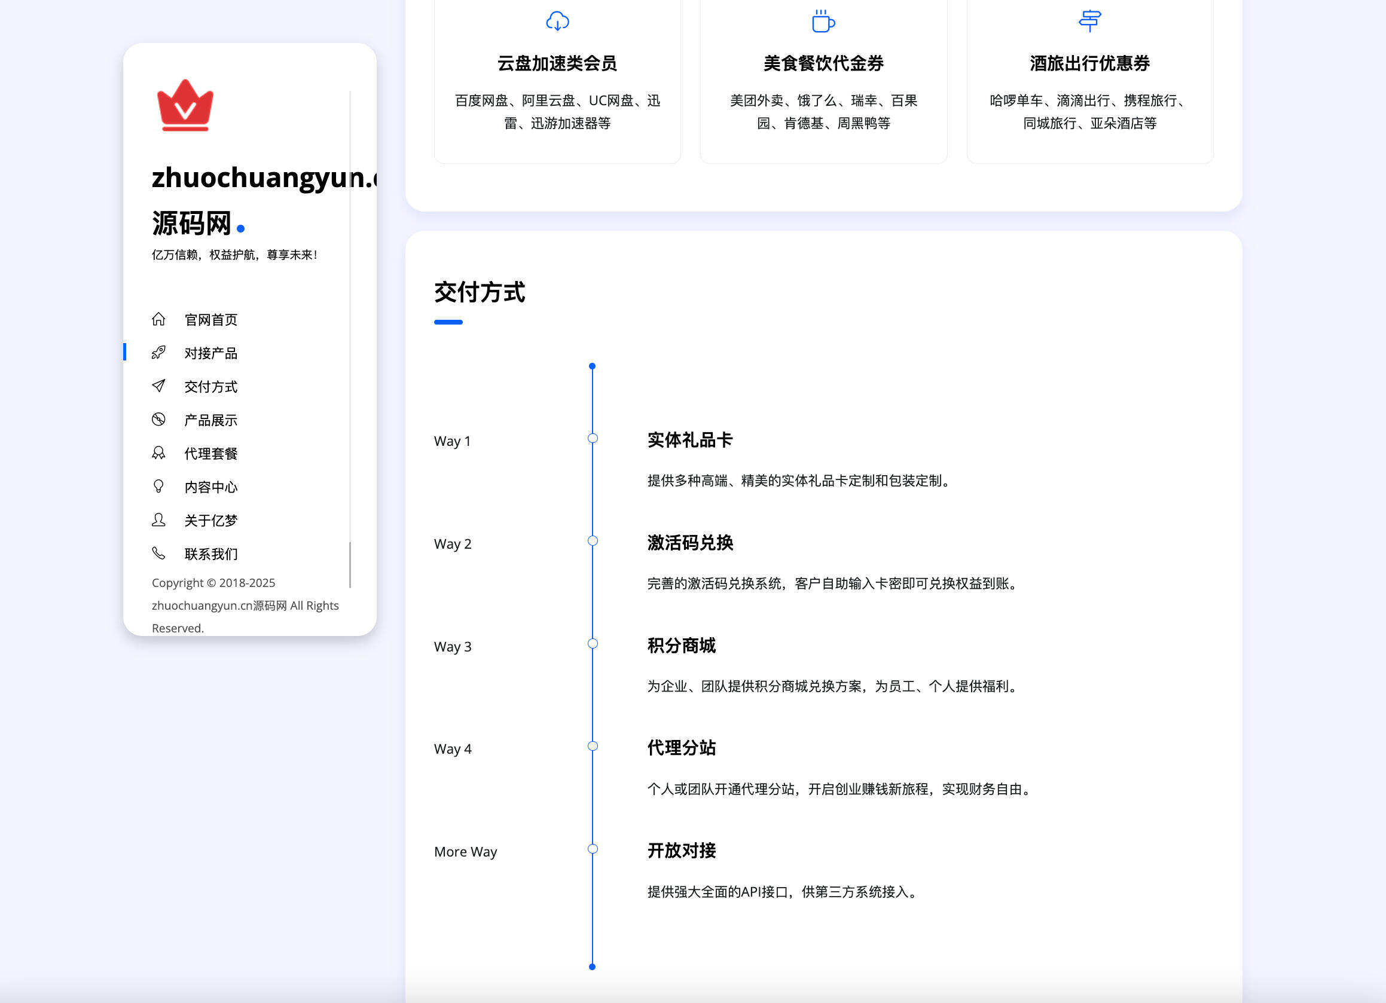Click the lightbulb icon beside 内容中心
1386x1003 pixels.
click(160, 486)
